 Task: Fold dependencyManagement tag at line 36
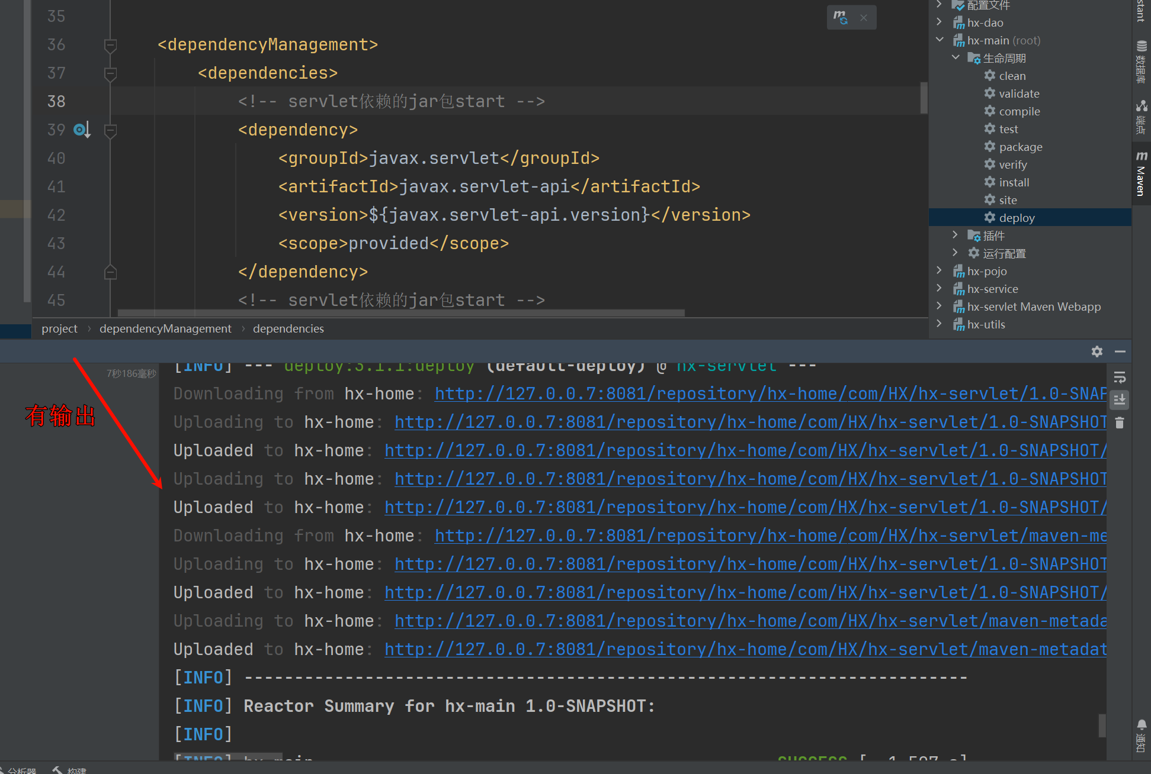pyautogui.click(x=110, y=45)
